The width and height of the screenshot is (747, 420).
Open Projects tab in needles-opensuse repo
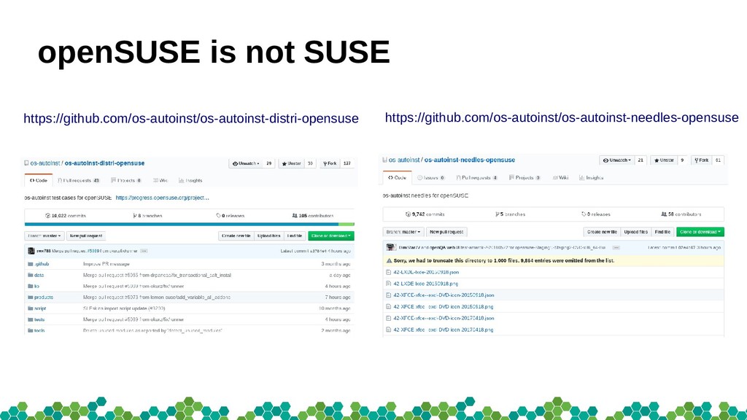[525, 178]
